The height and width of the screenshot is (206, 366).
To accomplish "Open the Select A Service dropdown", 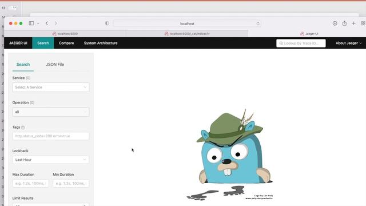I will coord(51,87).
